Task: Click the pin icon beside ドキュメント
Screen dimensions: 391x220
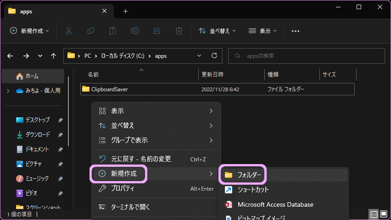Action: pyautogui.click(x=60, y=149)
